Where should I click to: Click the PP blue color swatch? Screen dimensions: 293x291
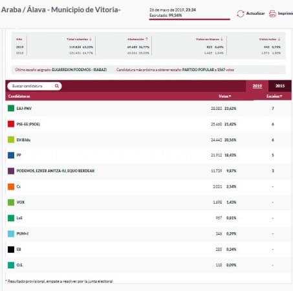(11, 155)
